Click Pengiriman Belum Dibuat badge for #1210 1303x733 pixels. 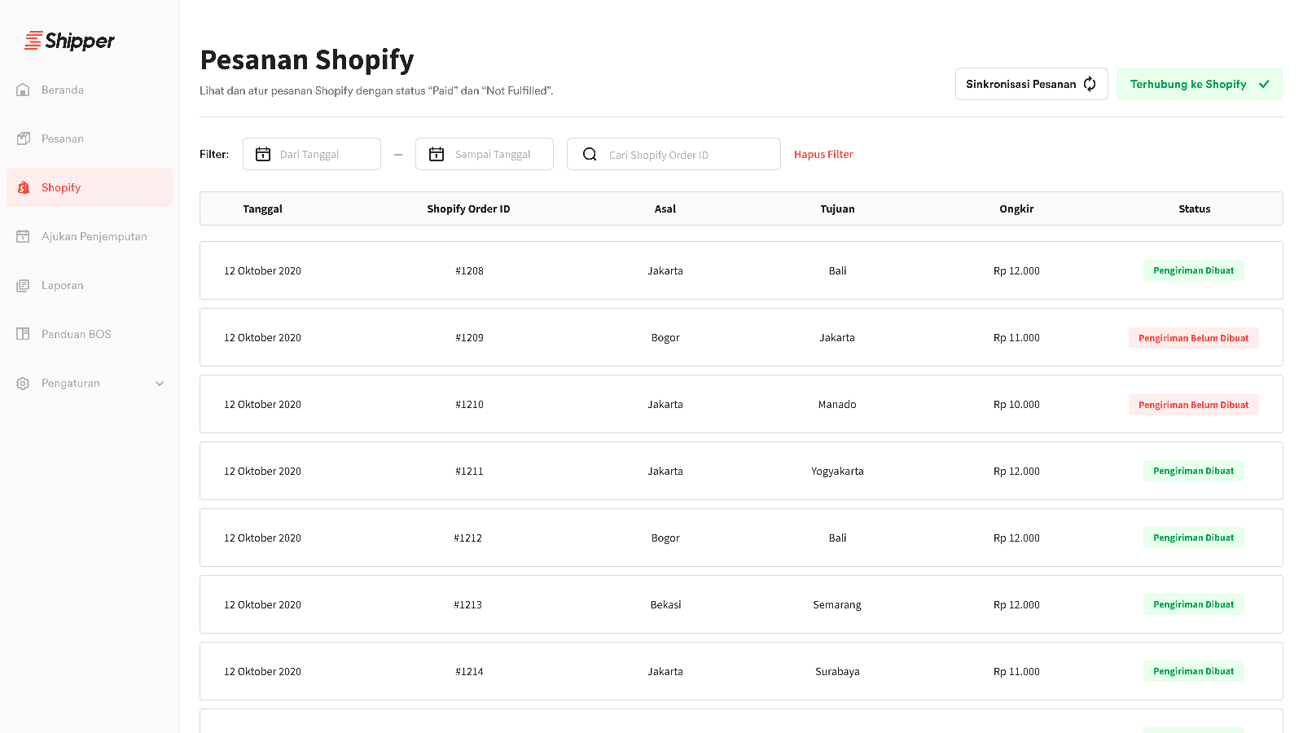1194,404
